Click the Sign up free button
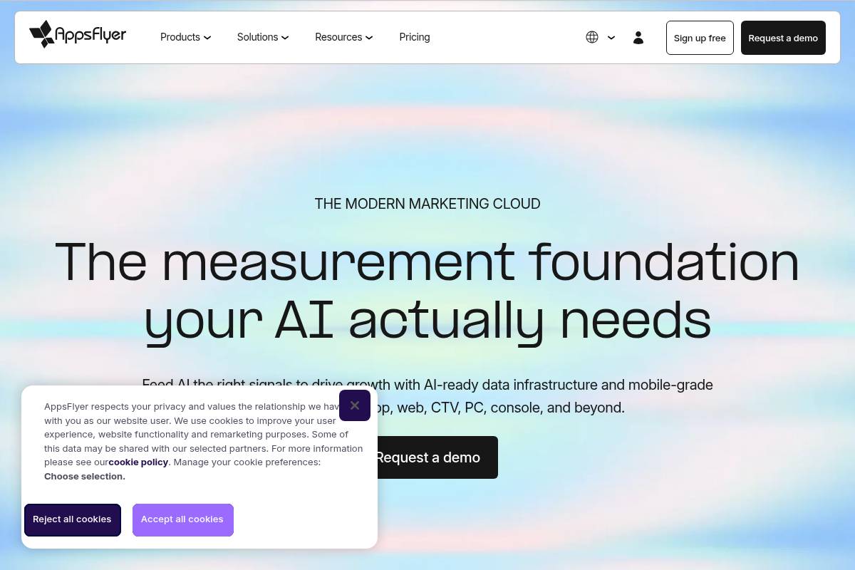855x570 pixels. 700,38
